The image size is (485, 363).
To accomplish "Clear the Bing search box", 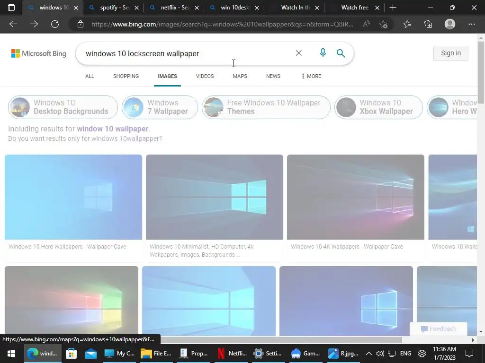I will 299,53.
